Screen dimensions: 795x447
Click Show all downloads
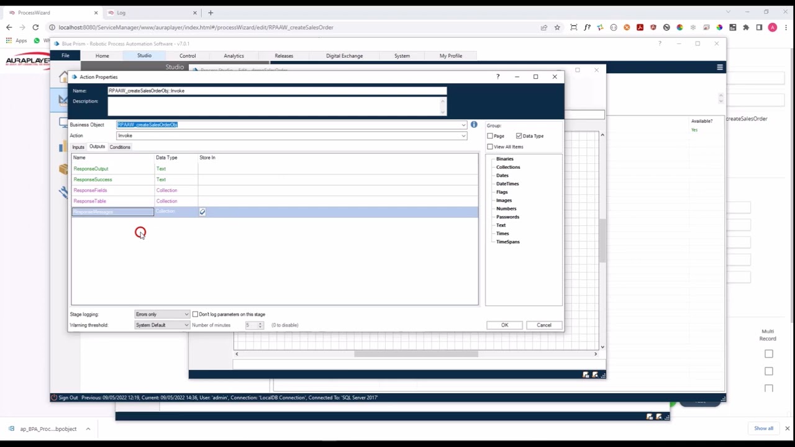click(x=764, y=428)
